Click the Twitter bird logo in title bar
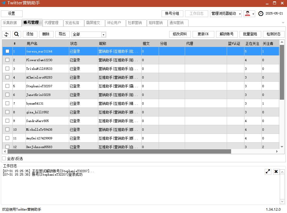This screenshot has width=287, height=213. click(4, 3)
